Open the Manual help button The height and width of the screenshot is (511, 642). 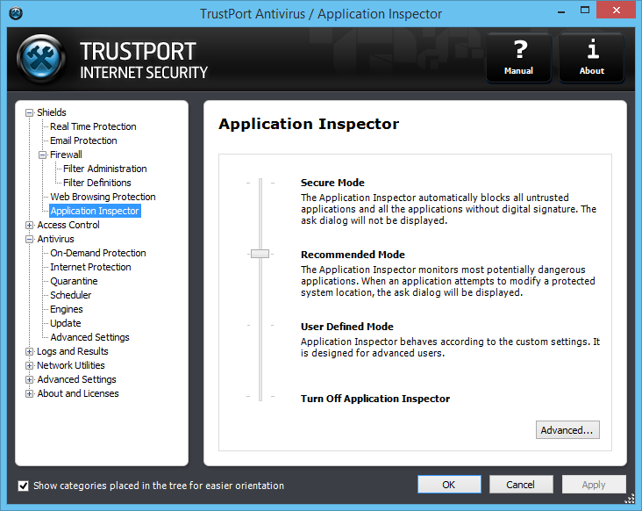coord(518,58)
